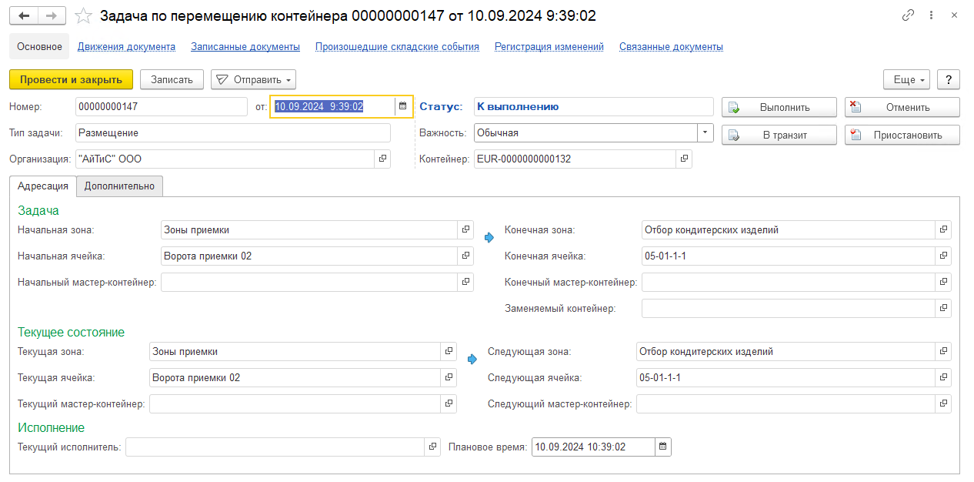Expand the Важность dropdown list
974x482 pixels.
tap(705, 132)
